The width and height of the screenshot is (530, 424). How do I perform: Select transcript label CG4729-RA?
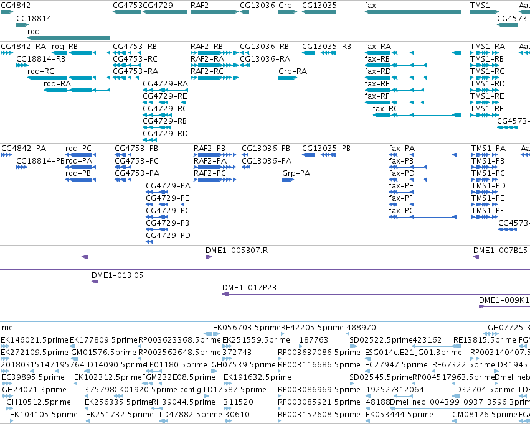tap(165, 84)
